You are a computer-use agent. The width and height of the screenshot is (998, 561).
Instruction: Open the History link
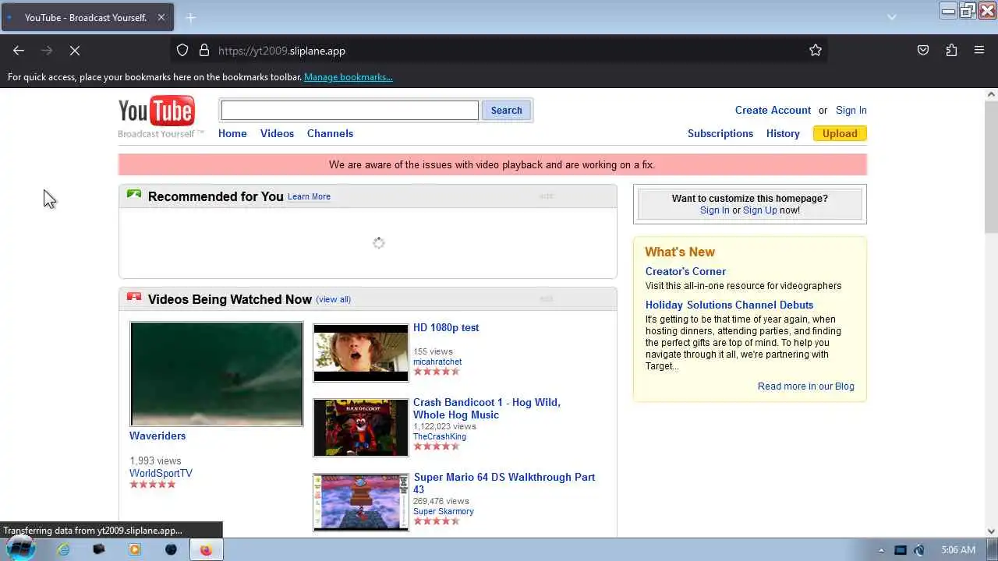coord(783,133)
